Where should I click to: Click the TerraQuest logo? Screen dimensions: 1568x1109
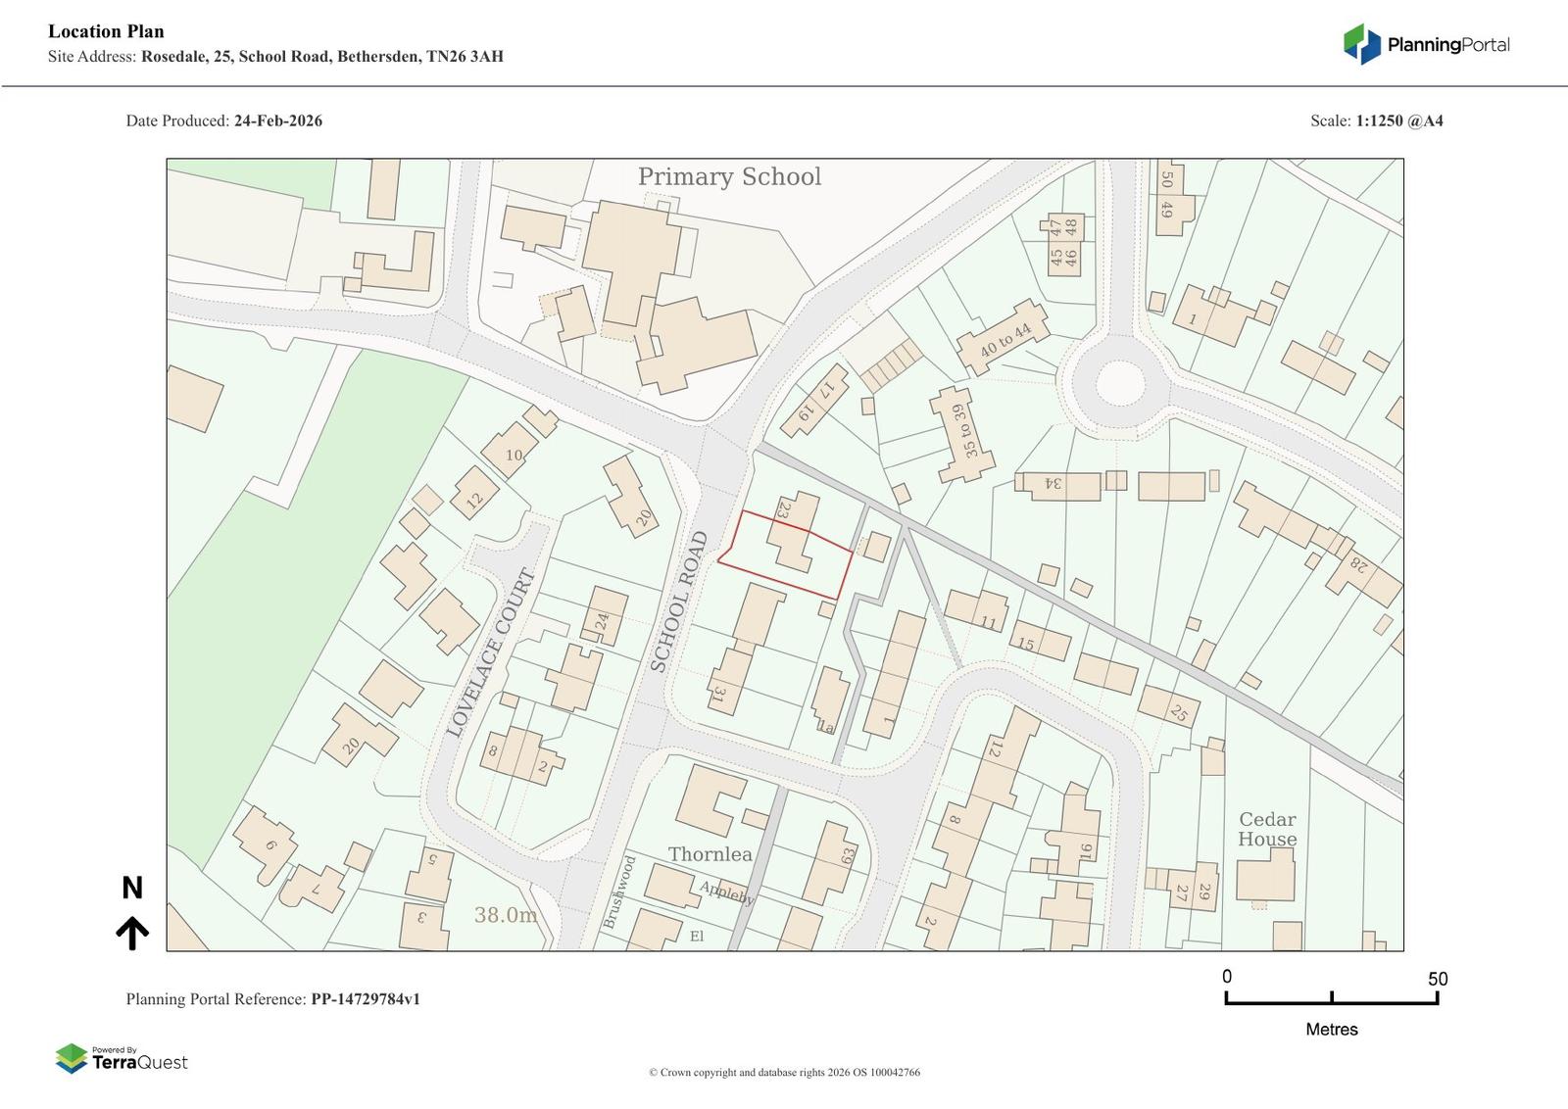[122, 1059]
